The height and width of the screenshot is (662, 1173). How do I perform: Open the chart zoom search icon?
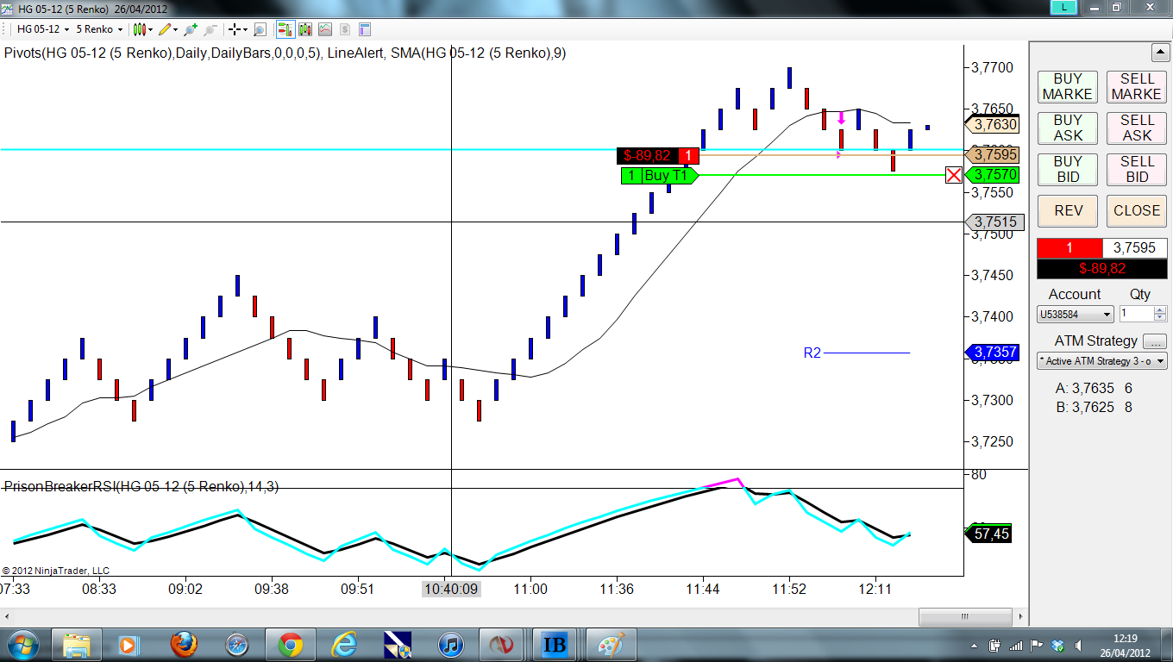tap(260, 29)
